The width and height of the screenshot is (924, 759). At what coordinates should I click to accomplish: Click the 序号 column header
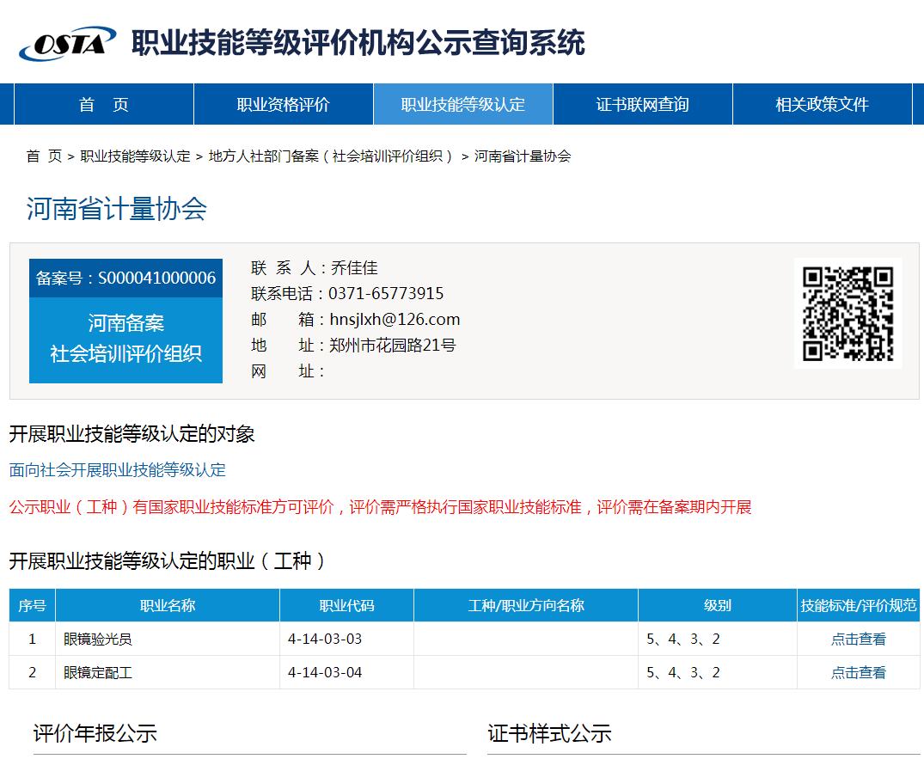(x=33, y=605)
